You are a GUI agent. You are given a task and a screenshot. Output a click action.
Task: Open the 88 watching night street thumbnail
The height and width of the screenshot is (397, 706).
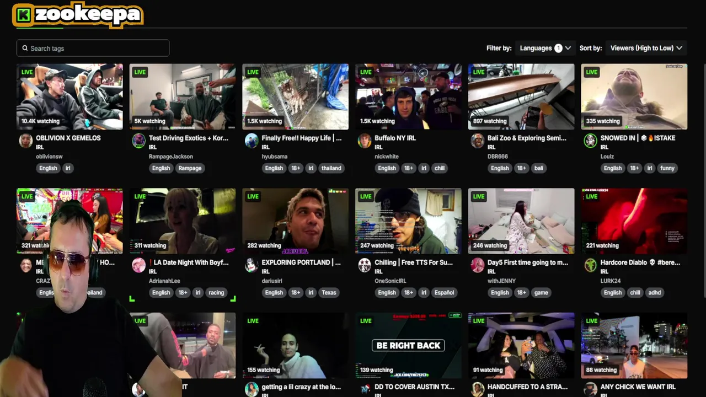point(634,346)
